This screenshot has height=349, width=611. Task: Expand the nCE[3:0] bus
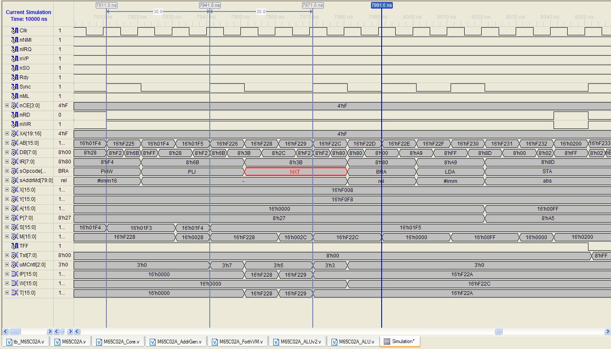(7, 106)
